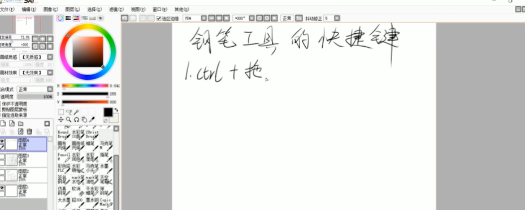Swap foreground and background colors
525x210 pixels.
(x=116, y=110)
